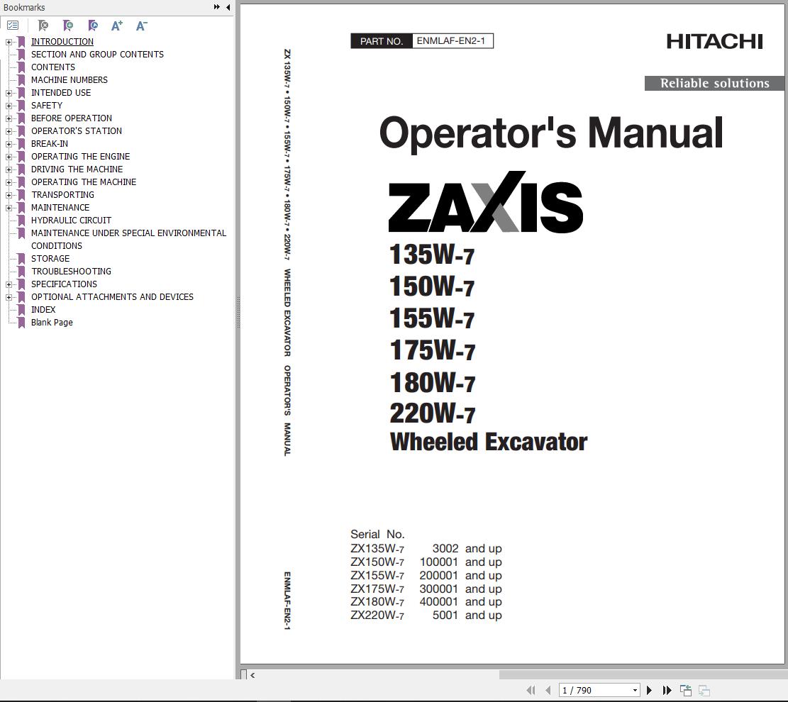The width and height of the screenshot is (788, 702).
Task: Open the SPECIFICATIONS bookmark
Action: [64, 284]
